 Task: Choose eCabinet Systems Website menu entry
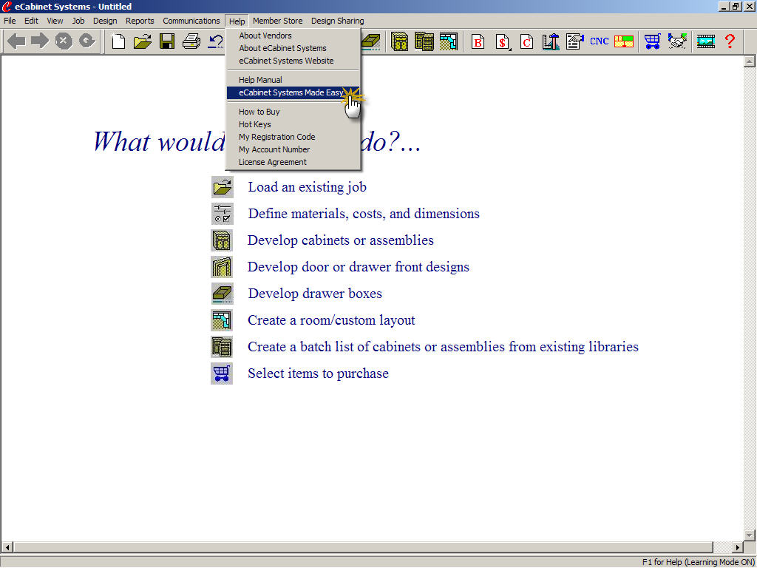click(x=293, y=61)
